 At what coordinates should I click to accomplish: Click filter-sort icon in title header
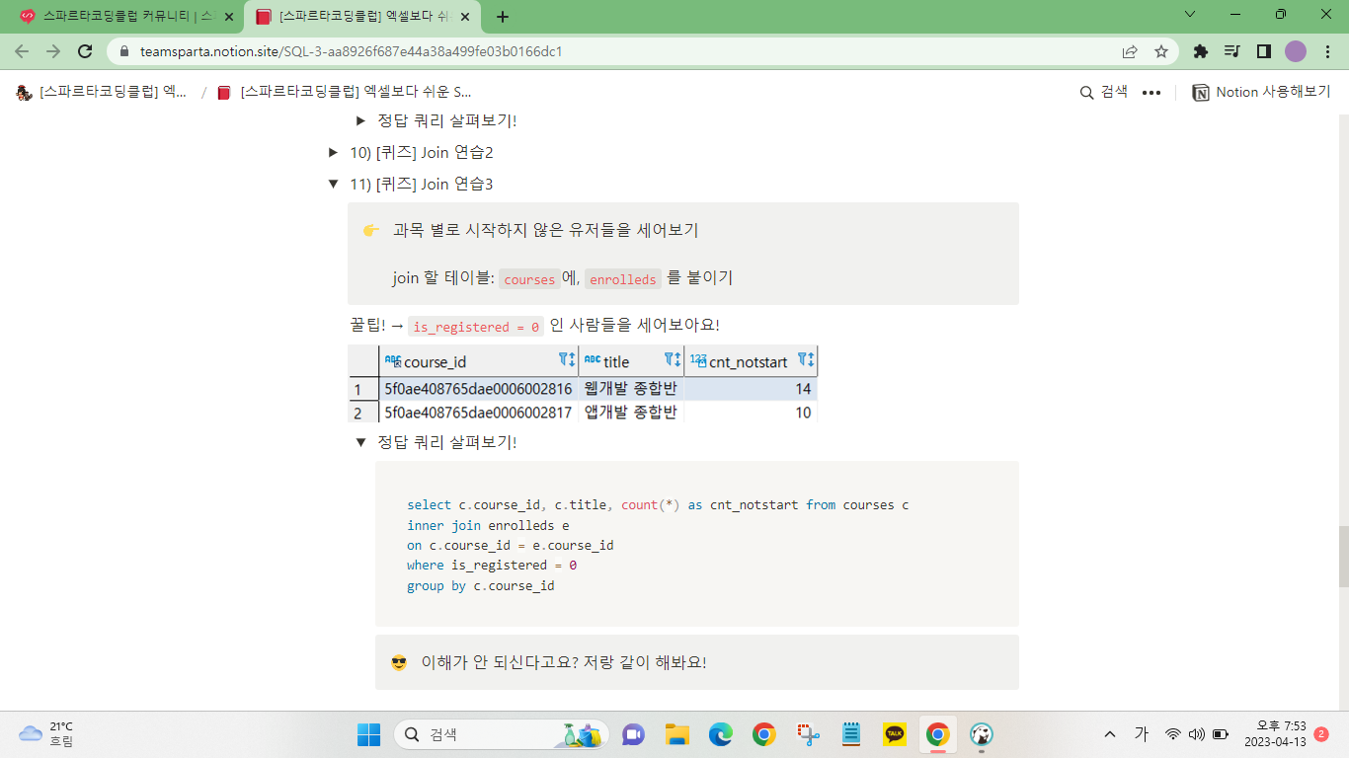673,360
